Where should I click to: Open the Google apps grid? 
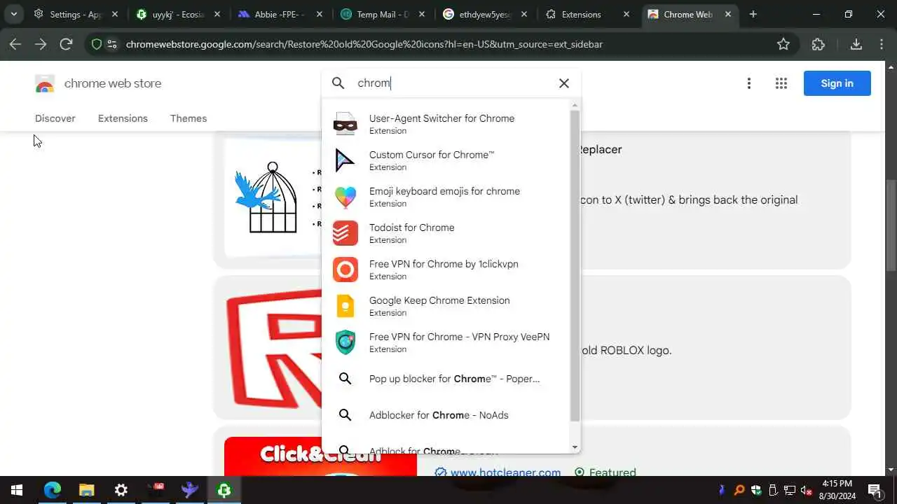coord(781,83)
